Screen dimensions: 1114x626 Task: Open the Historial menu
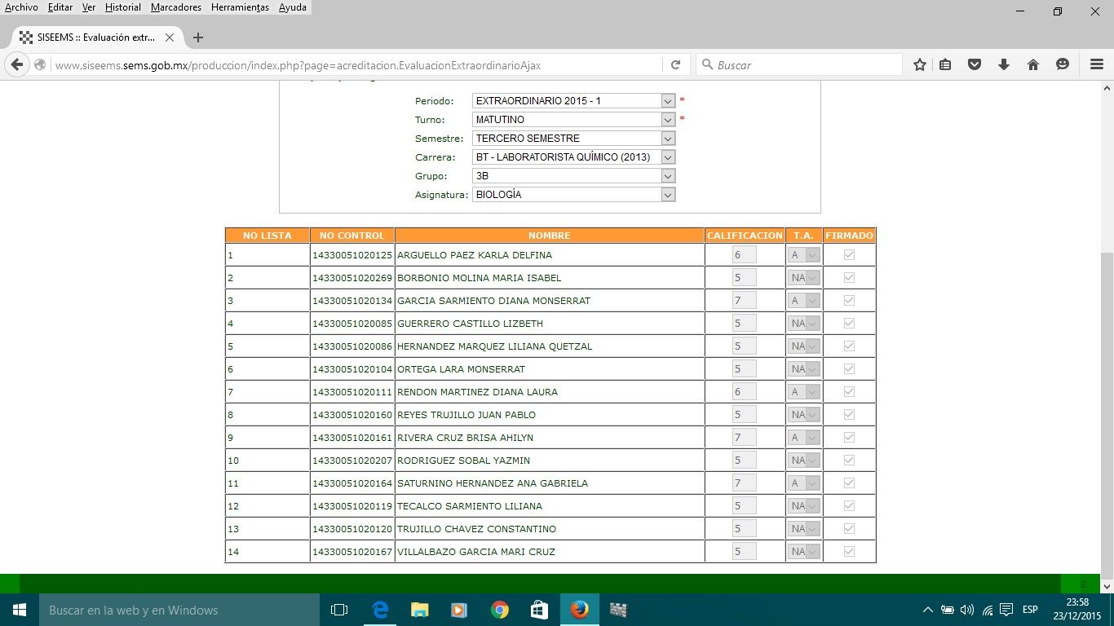tap(123, 7)
